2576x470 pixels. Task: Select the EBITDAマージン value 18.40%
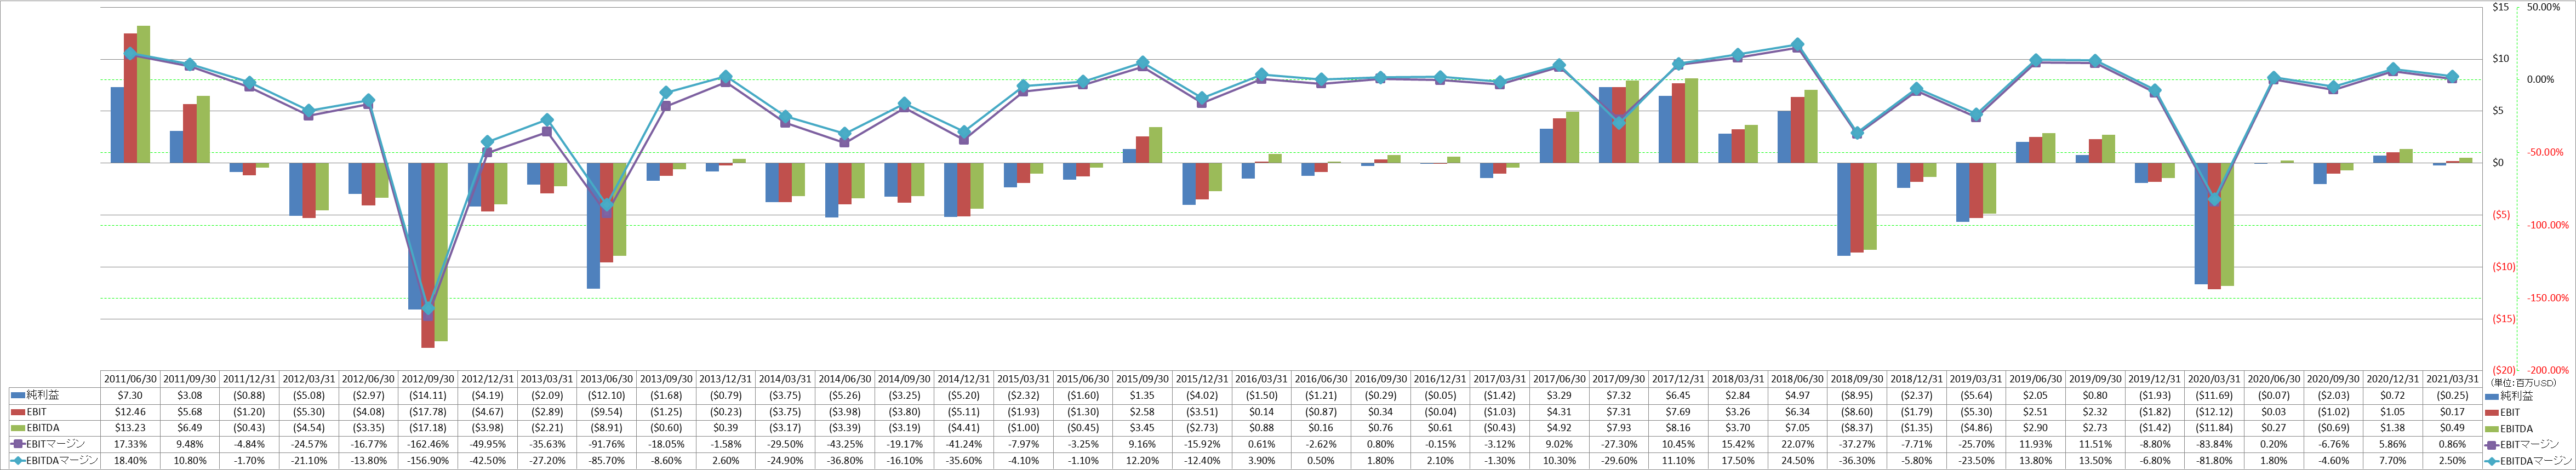(x=130, y=460)
